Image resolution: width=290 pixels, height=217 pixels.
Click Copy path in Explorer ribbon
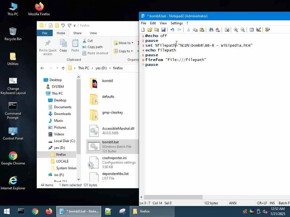92,47
